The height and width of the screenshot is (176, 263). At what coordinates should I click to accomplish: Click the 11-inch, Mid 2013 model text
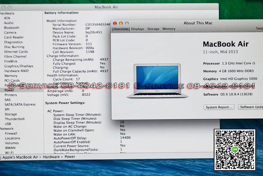(220, 52)
